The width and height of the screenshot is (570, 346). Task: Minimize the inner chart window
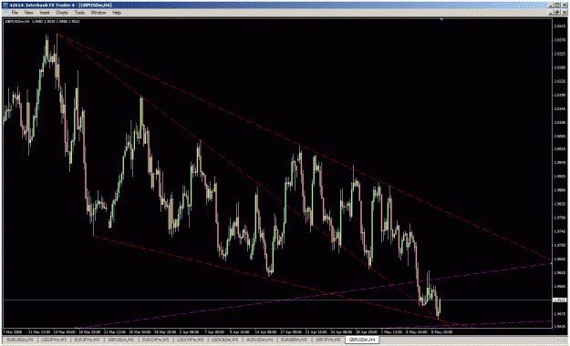[552, 13]
